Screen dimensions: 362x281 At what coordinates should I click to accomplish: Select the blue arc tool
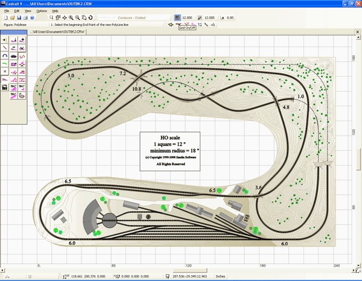pos(5,56)
